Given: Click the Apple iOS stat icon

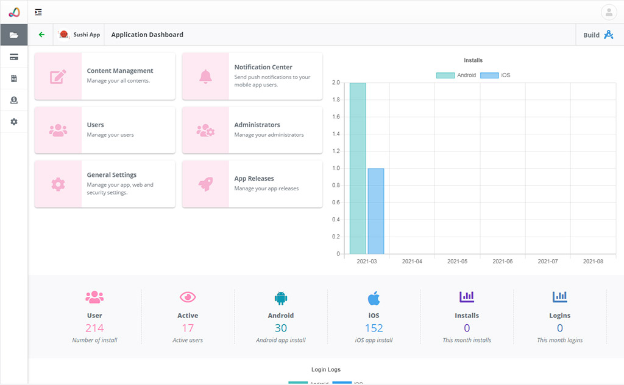Looking at the screenshot, I should [x=374, y=298].
